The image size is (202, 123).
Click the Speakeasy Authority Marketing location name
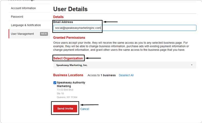point(71,84)
